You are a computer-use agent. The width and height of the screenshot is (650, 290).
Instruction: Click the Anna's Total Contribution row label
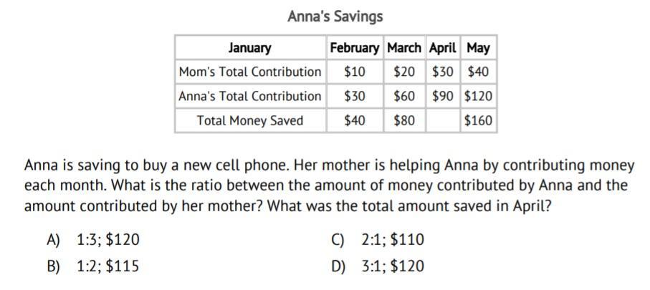pyautogui.click(x=250, y=96)
